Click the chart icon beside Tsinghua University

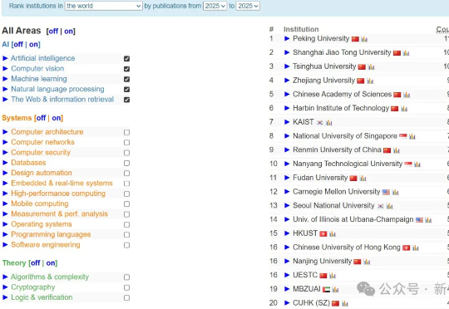tap(371, 67)
